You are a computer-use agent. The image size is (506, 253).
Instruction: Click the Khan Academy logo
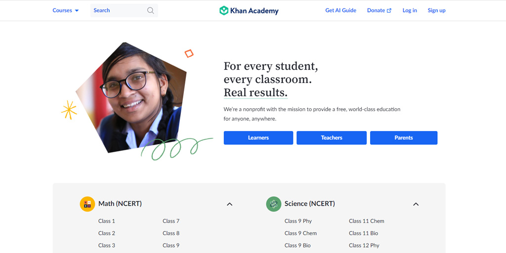coord(249,11)
